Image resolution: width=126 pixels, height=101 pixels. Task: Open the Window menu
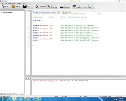coord(19,3)
